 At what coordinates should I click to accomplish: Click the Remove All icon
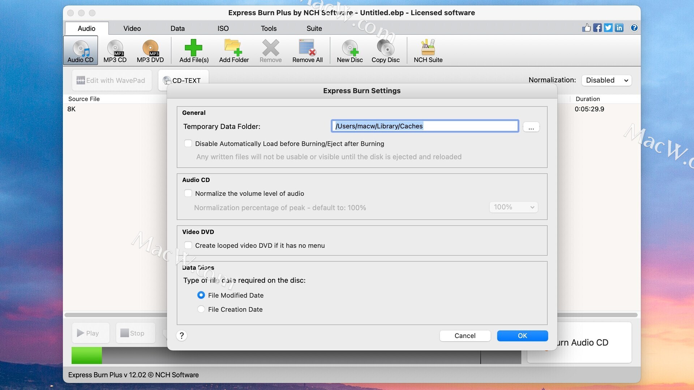coord(307,48)
